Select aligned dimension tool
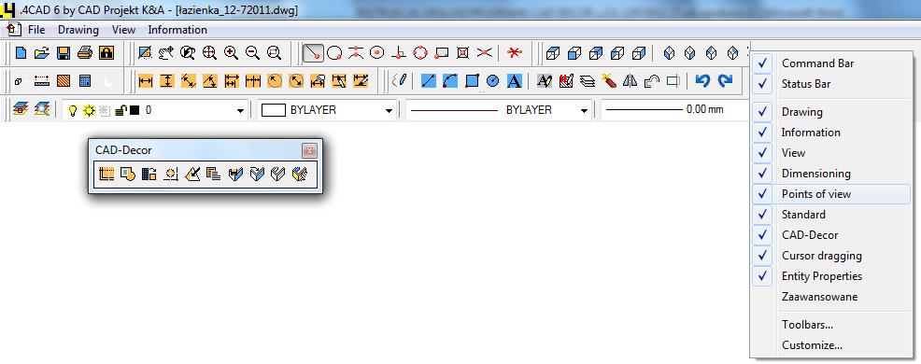The width and height of the screenshot is (921, 364). 189,81
